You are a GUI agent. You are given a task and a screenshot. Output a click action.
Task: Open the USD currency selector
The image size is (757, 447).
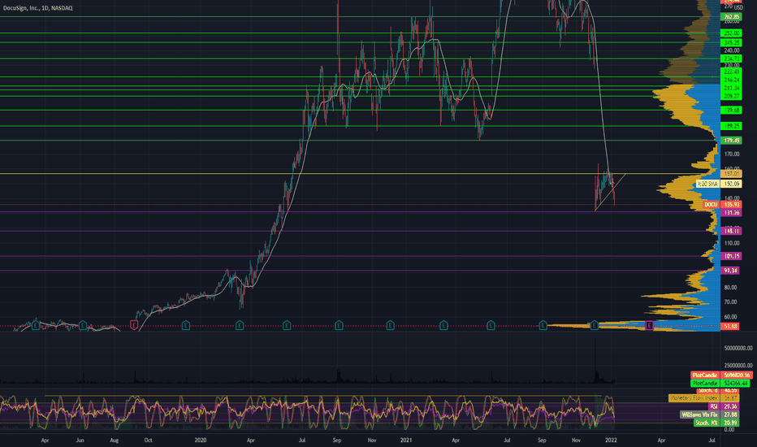(x=738, y=8)
